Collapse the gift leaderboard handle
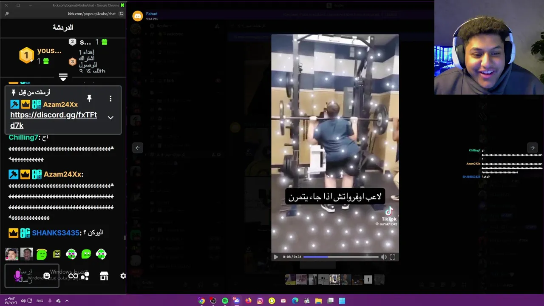The width and height of the screenshot is (544, 306). pos(63,77)
